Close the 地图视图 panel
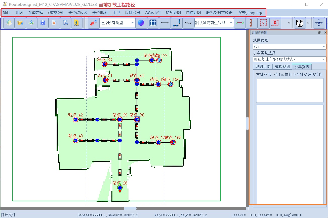This screenshot has height=218, width=328. tap(325, 33)
